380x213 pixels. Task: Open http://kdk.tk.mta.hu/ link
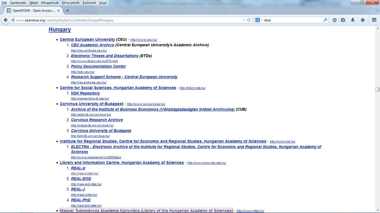tap(193, 88)
